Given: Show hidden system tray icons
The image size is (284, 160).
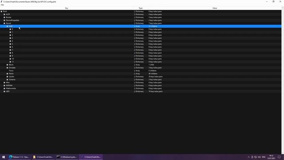Looking at the screenshot, I should click(x=248, y=157).
